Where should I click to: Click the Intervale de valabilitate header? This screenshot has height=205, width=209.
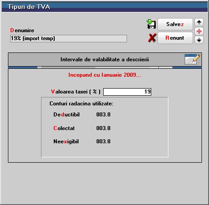pyautogui.click(x=104, y=60)
